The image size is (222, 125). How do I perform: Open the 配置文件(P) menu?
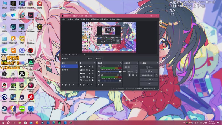[x=95, y=19]
